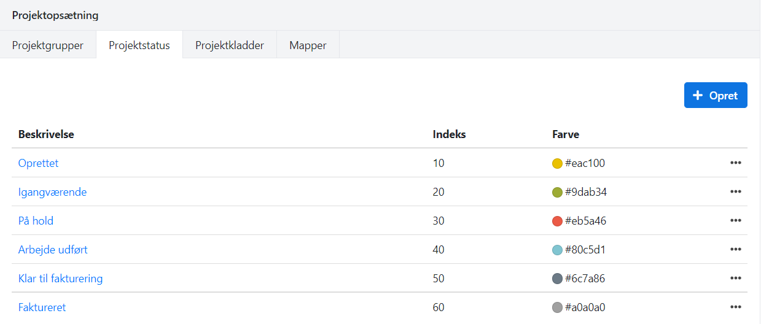Open the Projektkladder tab
The image size is (761, 324).
[x=230, y=45]
